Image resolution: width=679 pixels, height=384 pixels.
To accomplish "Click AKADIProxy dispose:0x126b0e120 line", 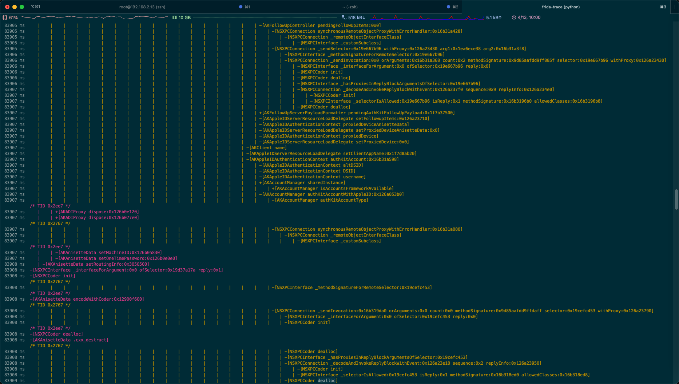I will click(97, 212).
